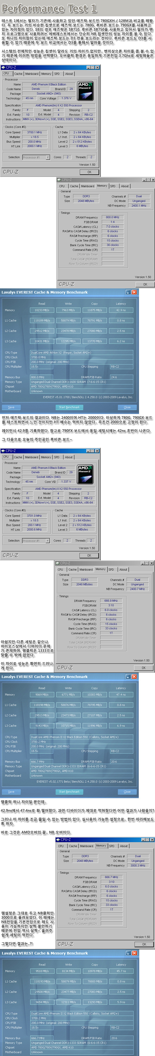The width and height of the screenshot is (155, 1056).
Task: Open the Processor #1 selection dropdown near 1.337 V
Action: click(x=36, y=541)
